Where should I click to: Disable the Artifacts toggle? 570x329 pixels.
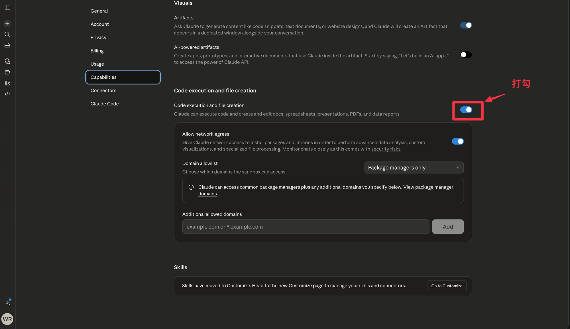pos(466,25)
